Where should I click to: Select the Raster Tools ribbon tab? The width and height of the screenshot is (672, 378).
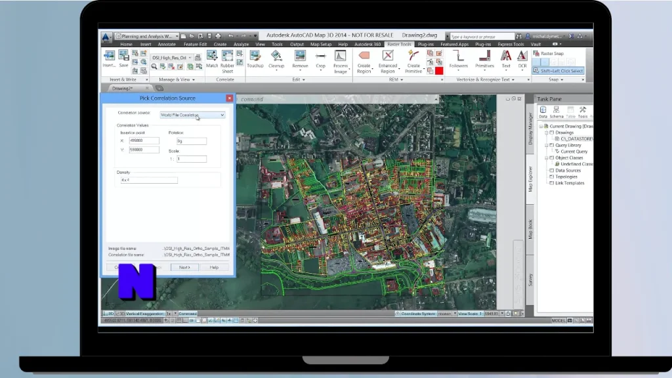399,44
